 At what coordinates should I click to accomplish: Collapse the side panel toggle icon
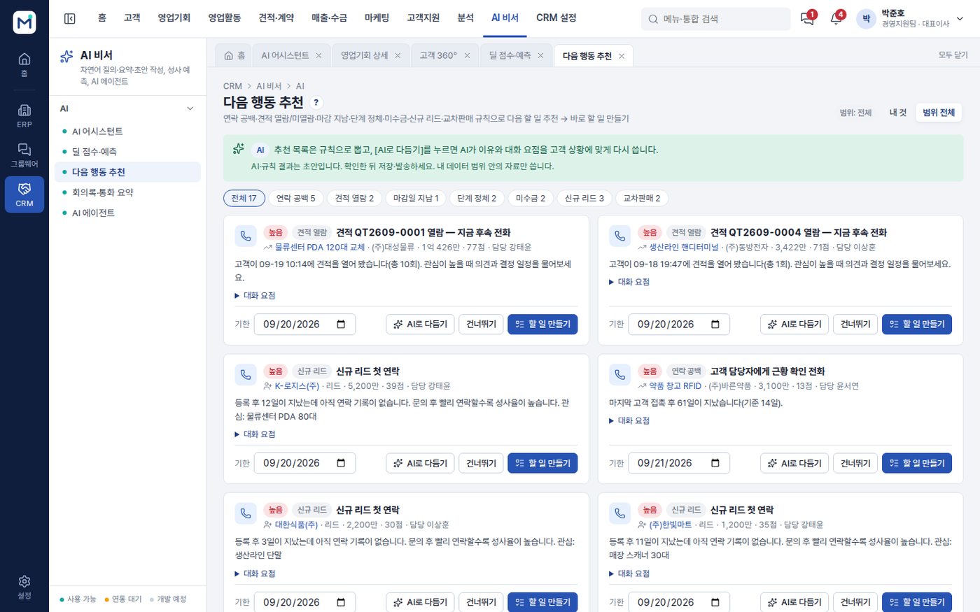[69, 19]
